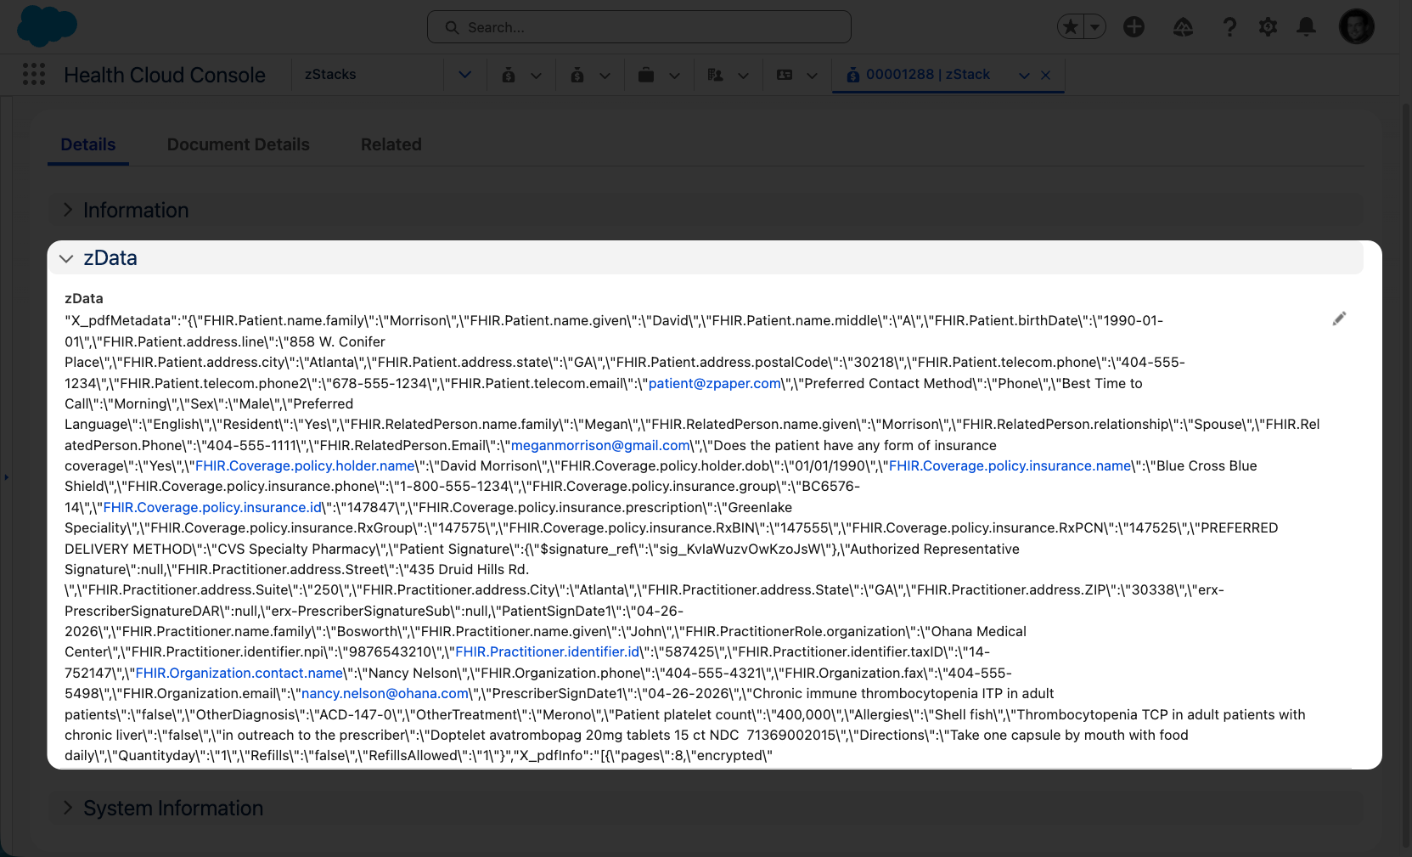
Task: Switch to the Document Details tab
Action: [239, 144]
